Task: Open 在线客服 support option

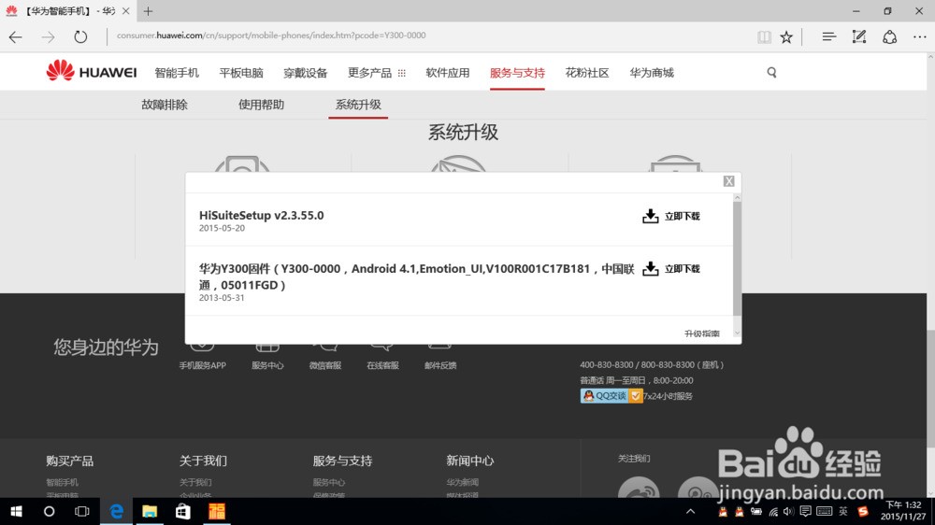Action: click(382, 365)
